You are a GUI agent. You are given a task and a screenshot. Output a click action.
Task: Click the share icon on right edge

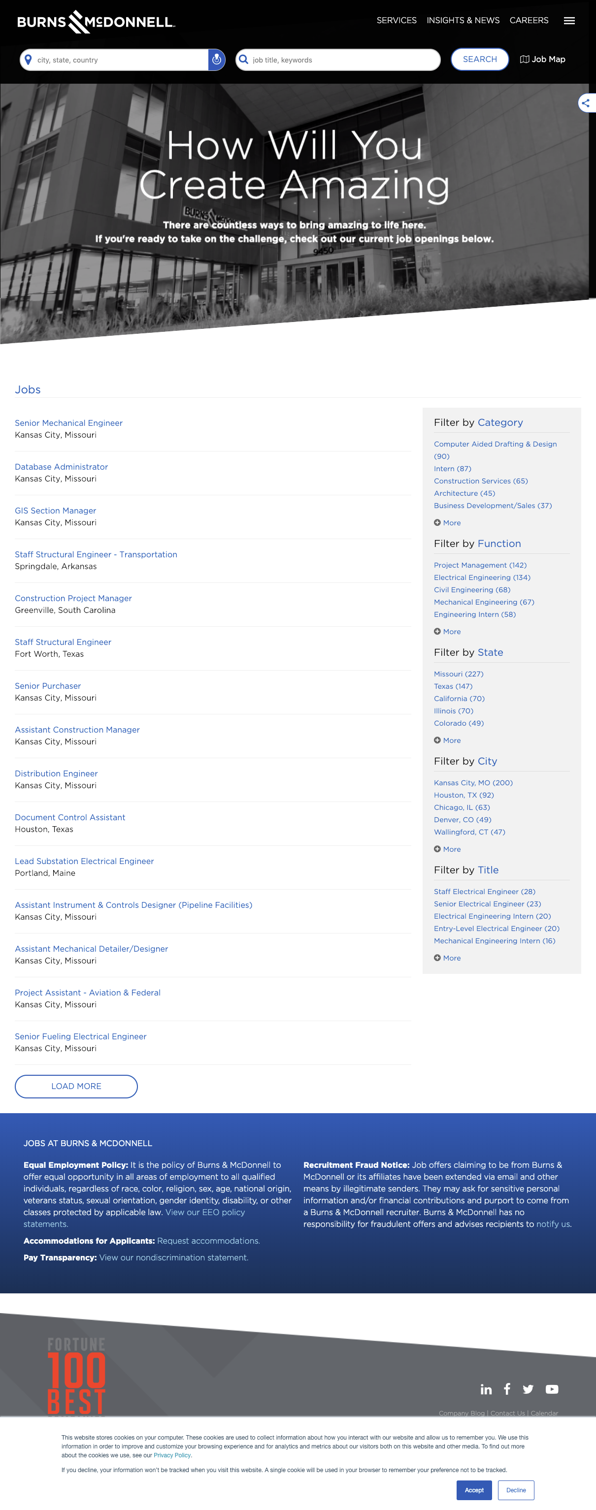click(586, 103)
